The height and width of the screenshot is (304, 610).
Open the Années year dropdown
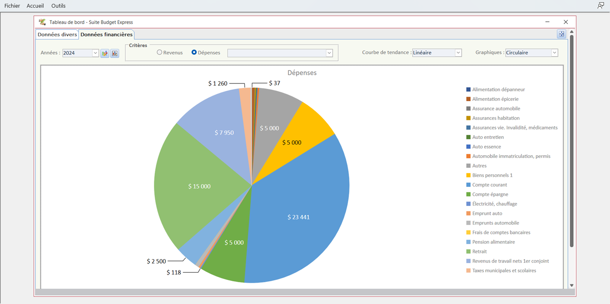pyautogui.click(x=95, y=53)
